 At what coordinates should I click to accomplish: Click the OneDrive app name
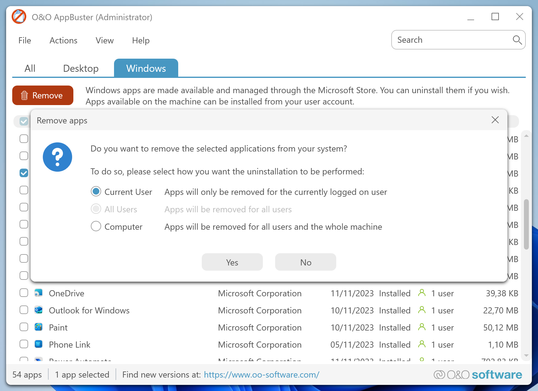[67, 293]
